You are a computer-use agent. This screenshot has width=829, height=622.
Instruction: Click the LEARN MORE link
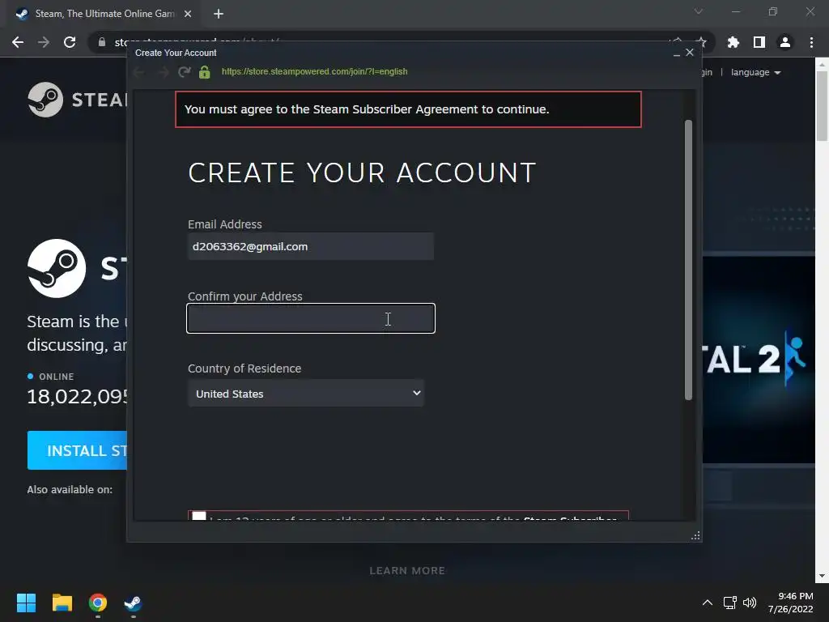407,571
